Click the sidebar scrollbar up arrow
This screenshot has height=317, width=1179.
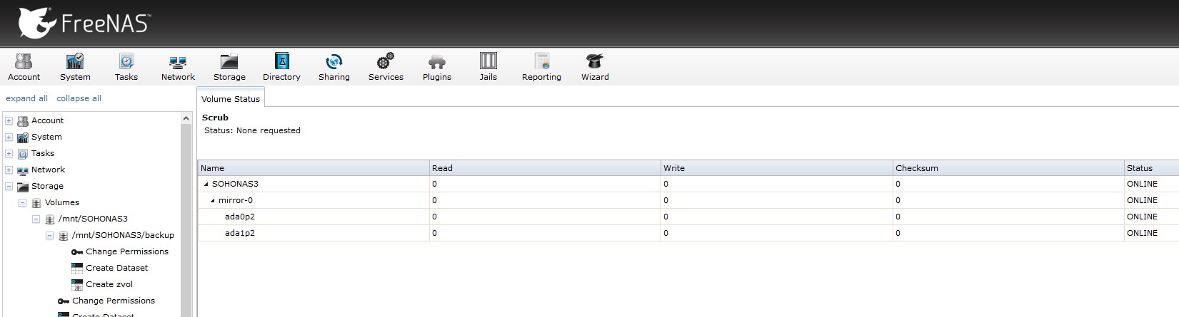[x=186, y=118]
